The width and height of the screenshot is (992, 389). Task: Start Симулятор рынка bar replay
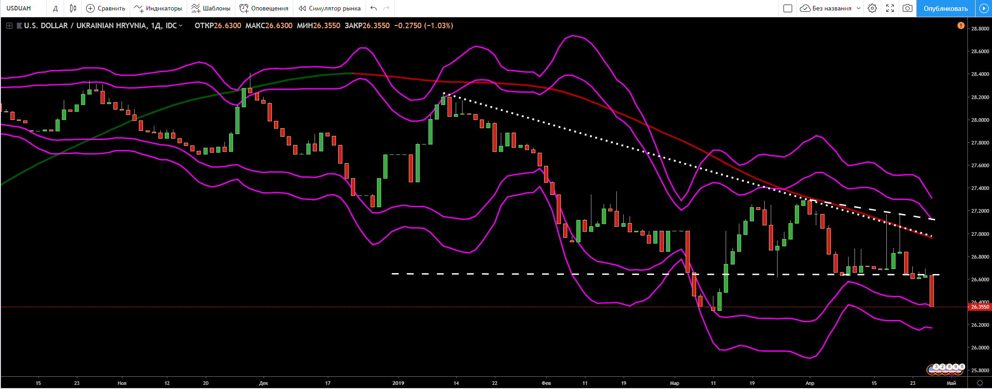click(x=330, y=8)
